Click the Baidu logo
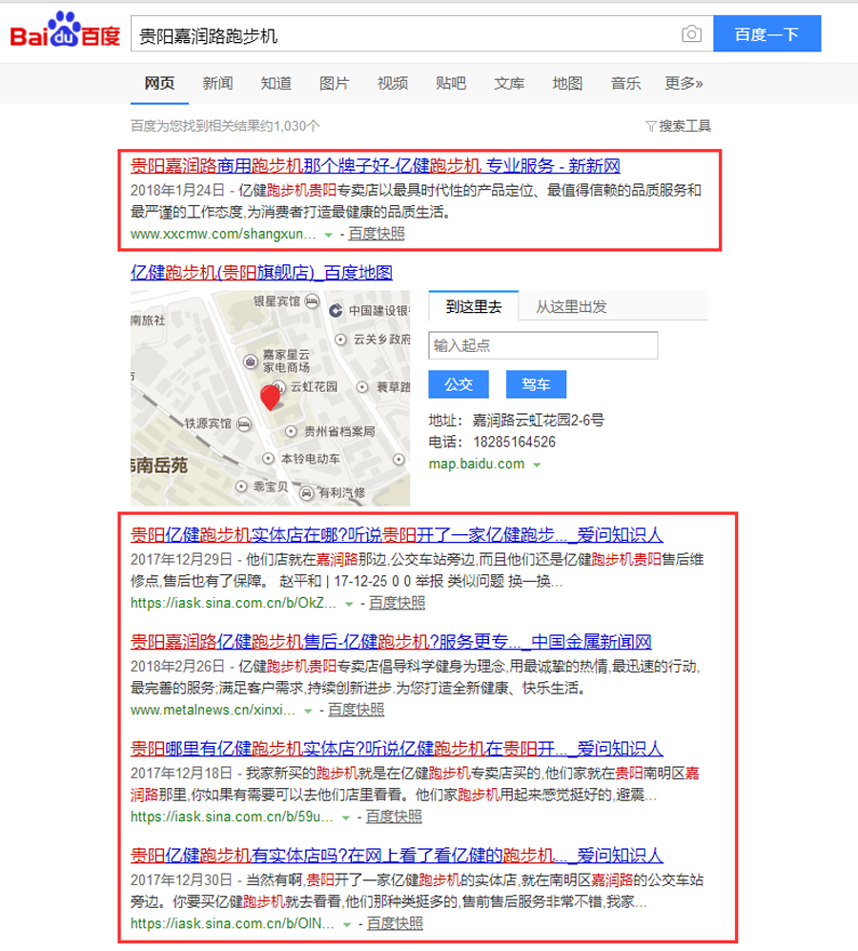The width and height of the screenshot is (858, 951). [x=65, y=31]
